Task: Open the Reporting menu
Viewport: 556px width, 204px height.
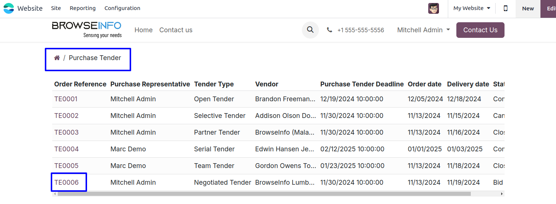Action: [x=83, y=8]
